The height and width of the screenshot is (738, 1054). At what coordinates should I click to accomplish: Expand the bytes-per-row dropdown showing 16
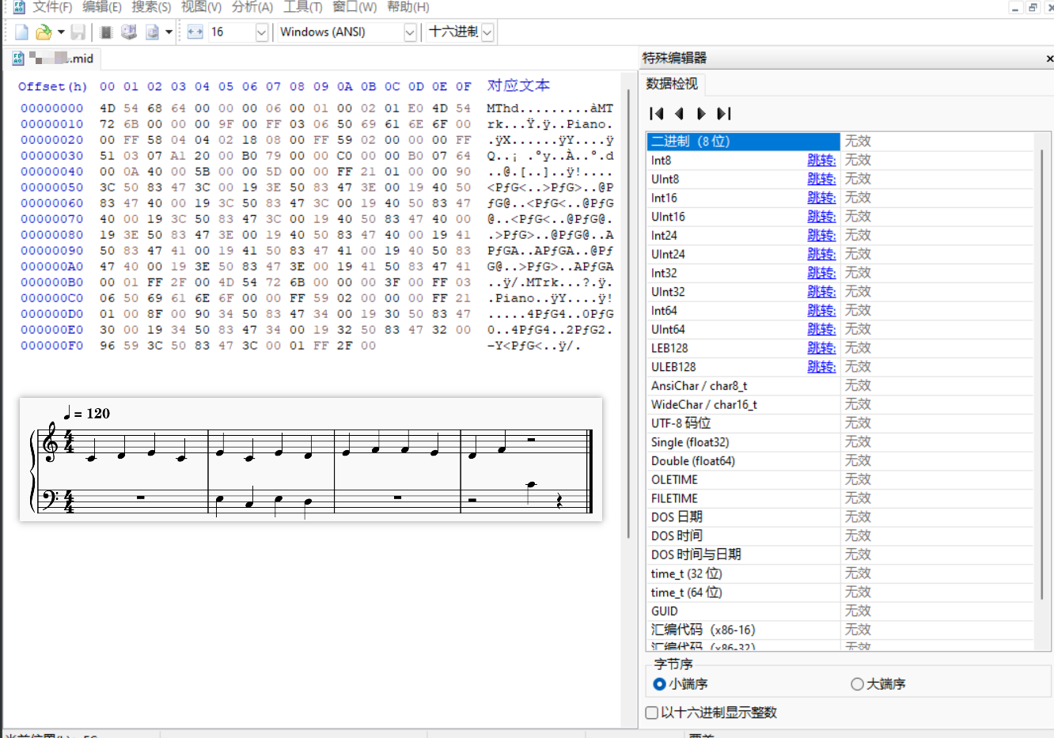263,32
